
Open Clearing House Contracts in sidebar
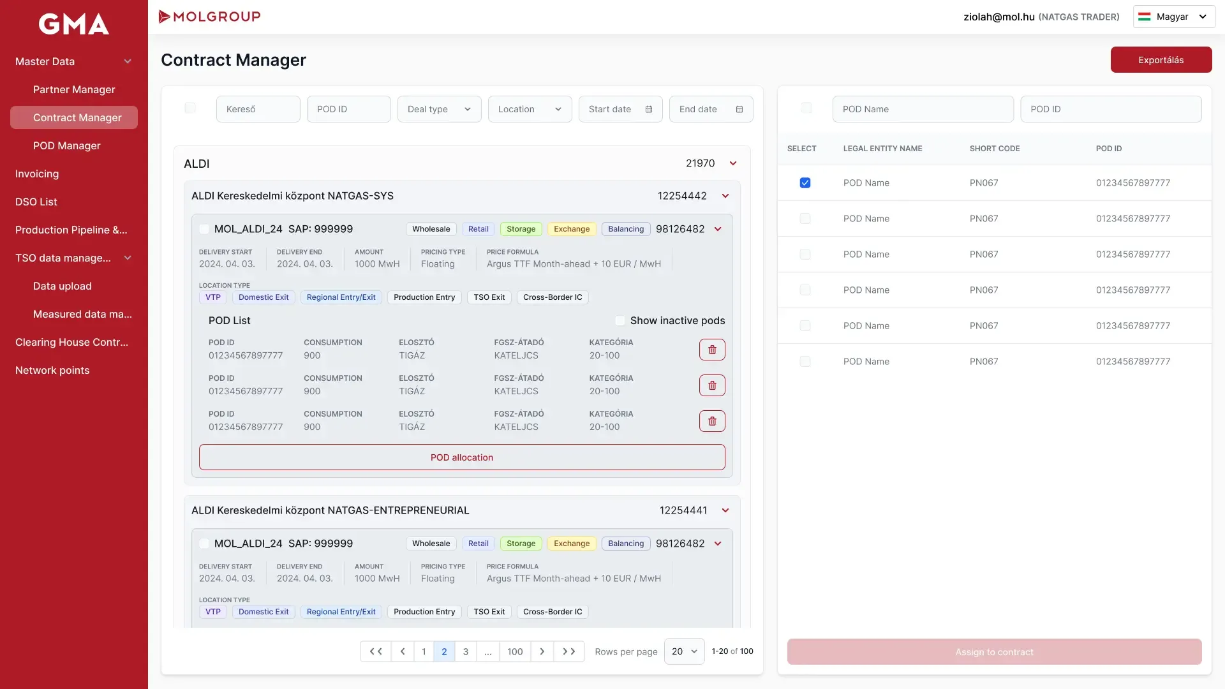[71, 342]
